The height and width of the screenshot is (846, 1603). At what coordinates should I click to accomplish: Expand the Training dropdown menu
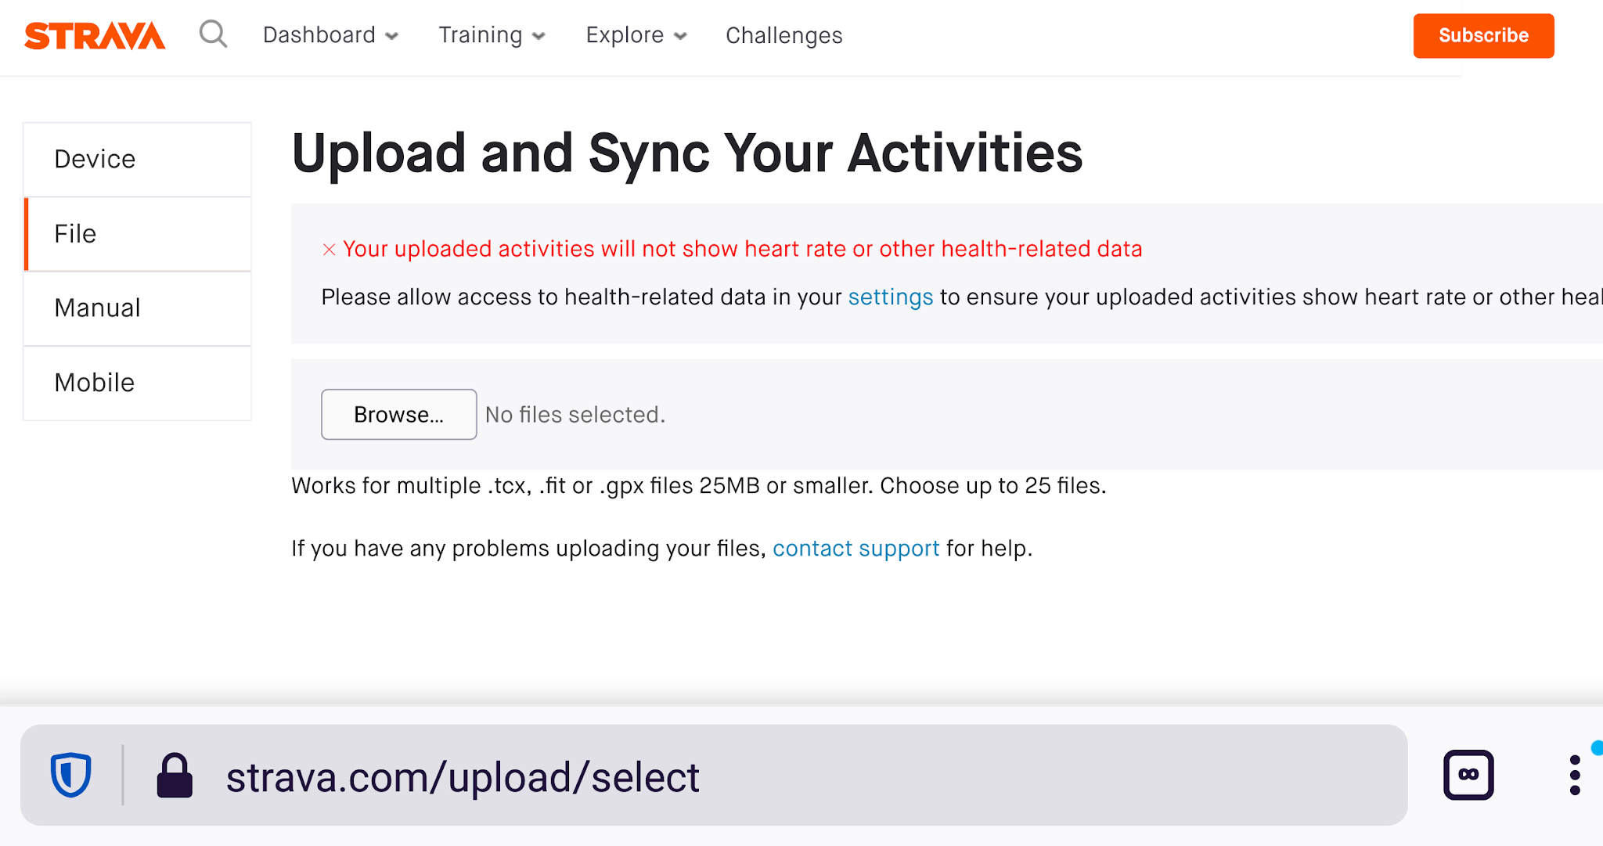(492, 35)
